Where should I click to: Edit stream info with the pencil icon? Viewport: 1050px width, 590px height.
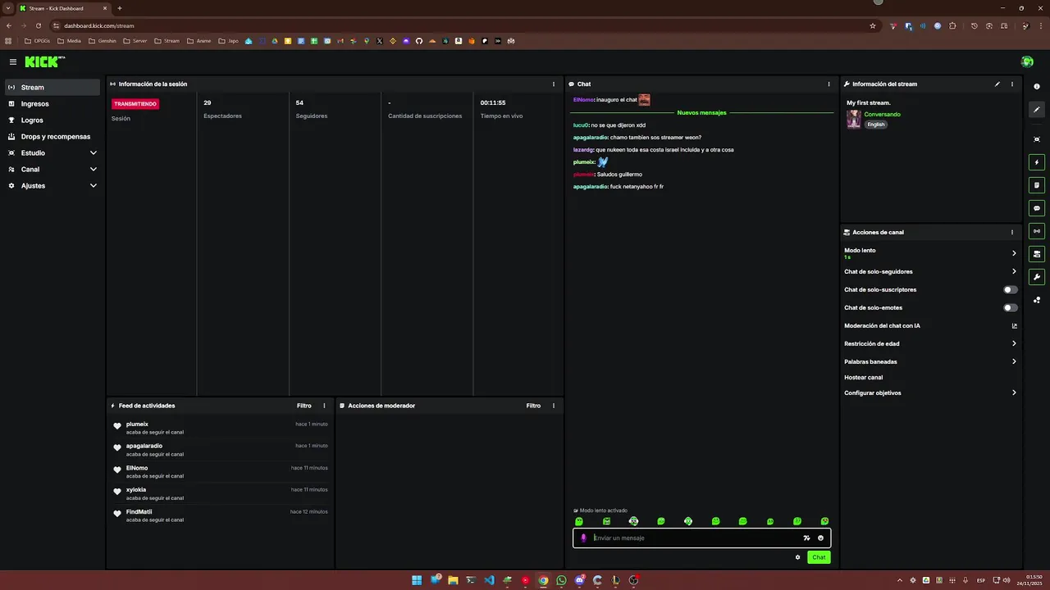point(997,84)
